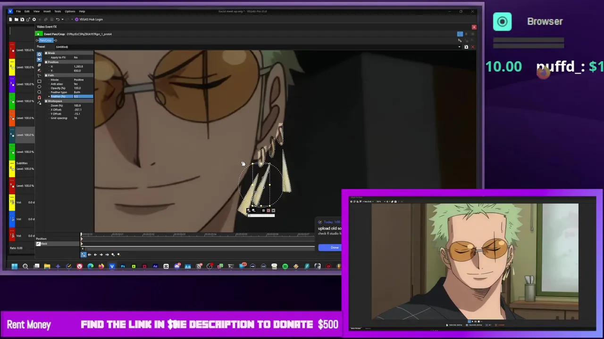
Task: Select the Normal Edit arrow tool
Action: (x=39, y=60)
